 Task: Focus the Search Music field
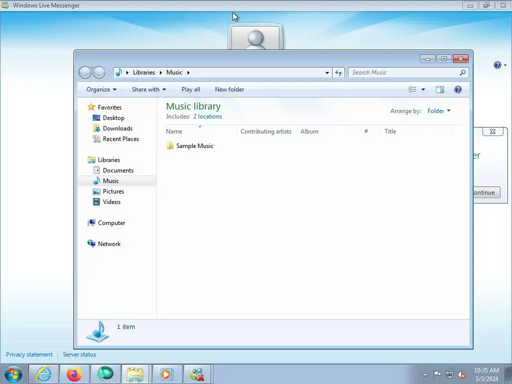pos(408,72)
